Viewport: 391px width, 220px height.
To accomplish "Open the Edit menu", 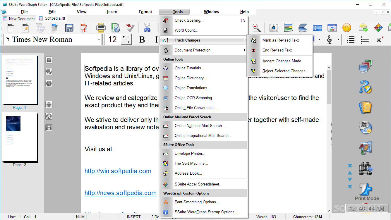I will tap(52, 12).
